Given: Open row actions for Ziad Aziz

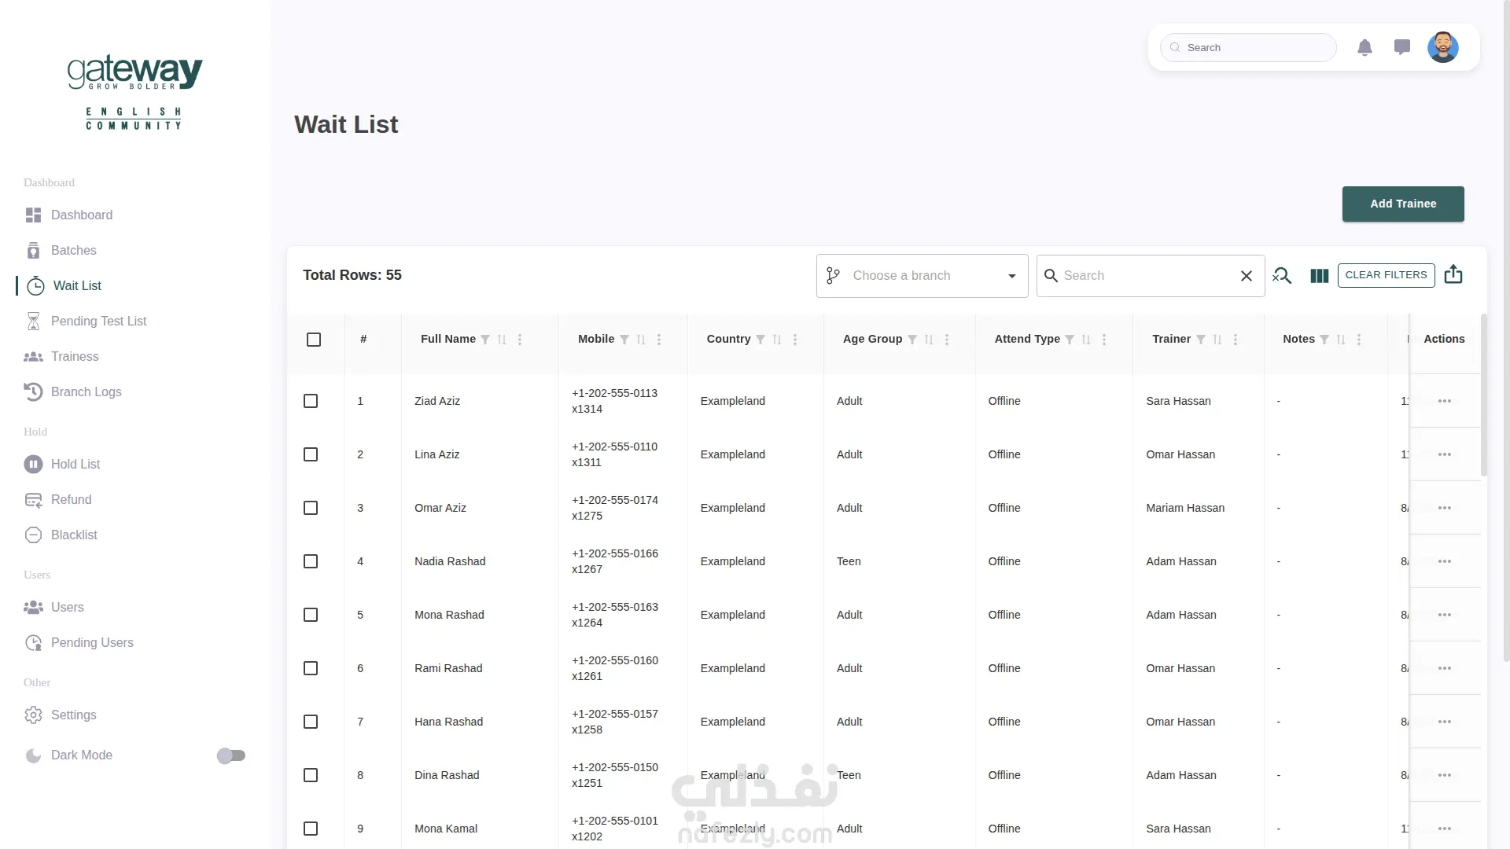Looking at the screenshot, I should [x=1445, y=401].
